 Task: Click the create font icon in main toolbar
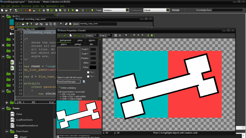pos(65,10)
